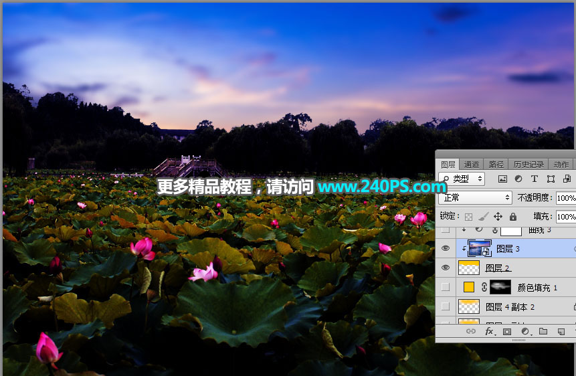The height and width of the screenshot is (376, 576).
Task: Filter layers by smart object icon
Action: (567, 179)
